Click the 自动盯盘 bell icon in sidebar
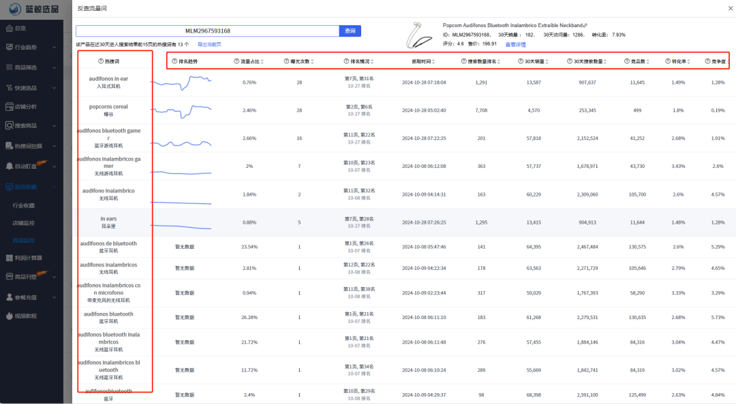 pyautogui.click(x=10, y=166)
